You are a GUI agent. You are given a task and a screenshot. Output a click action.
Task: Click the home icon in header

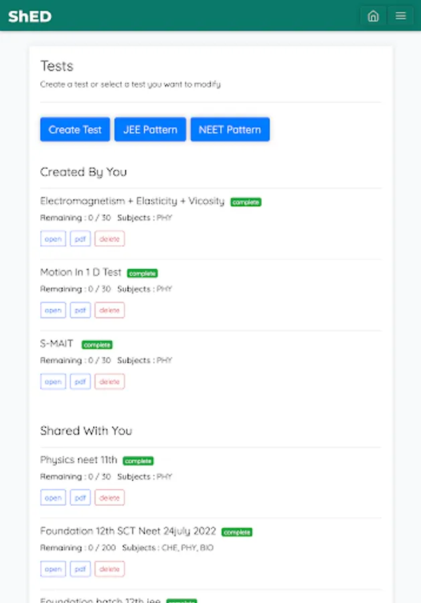click(x=373, y=16)
